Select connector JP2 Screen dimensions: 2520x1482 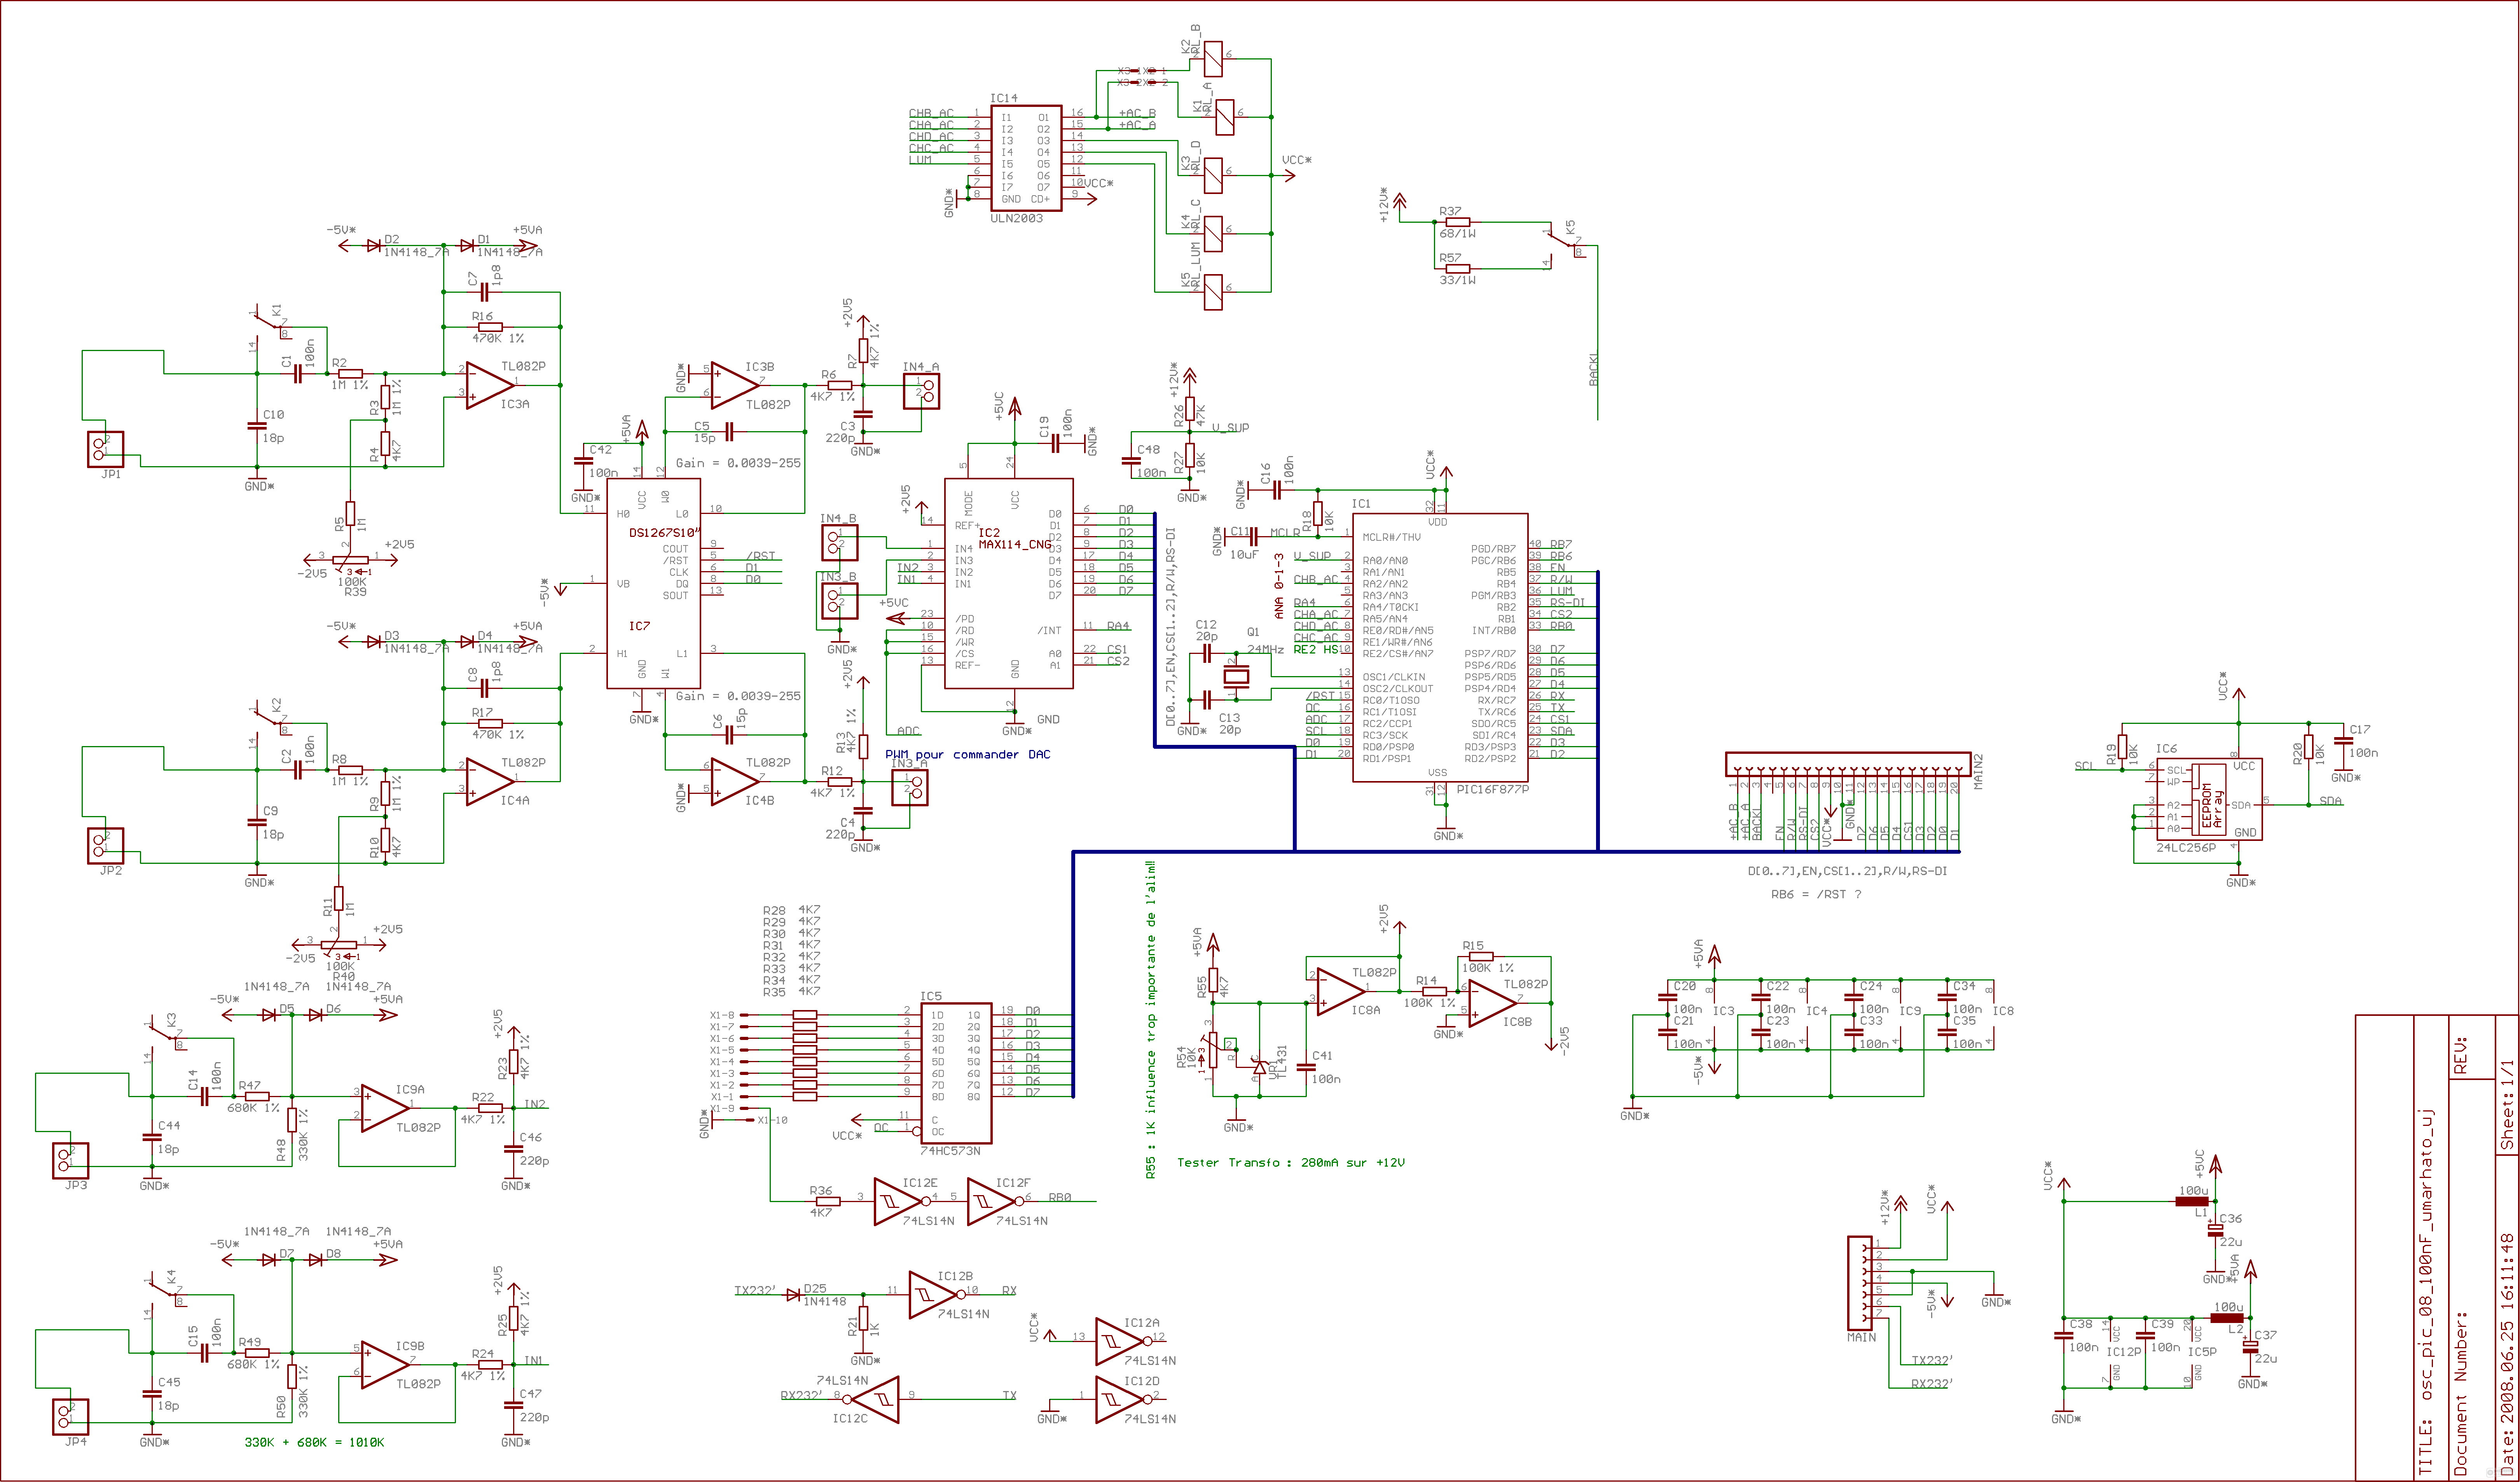(x=105, y=846)
